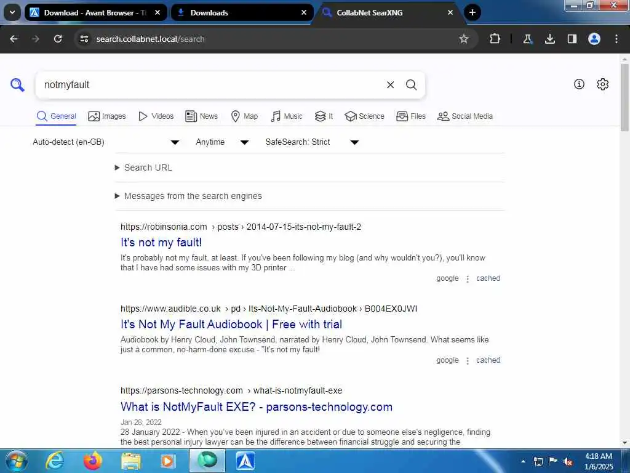630x473 pixels.
Task: Open the It's not my fault! result
Action: tap(161, 243)
